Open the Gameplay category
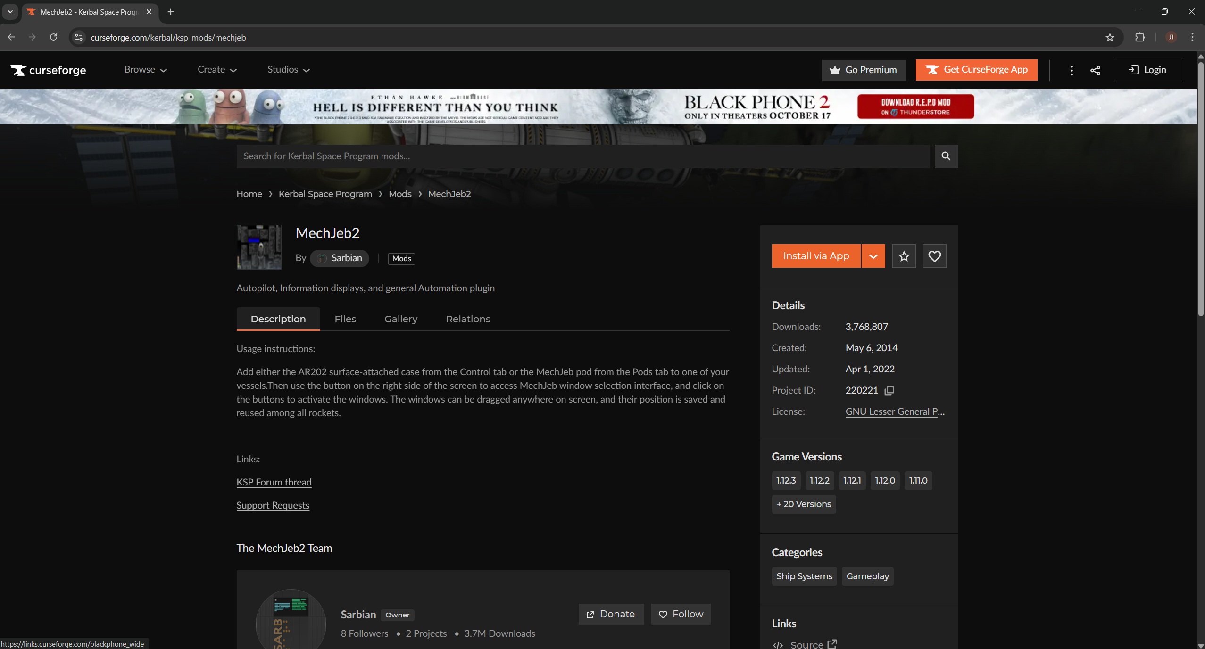 tap(868, 576)
